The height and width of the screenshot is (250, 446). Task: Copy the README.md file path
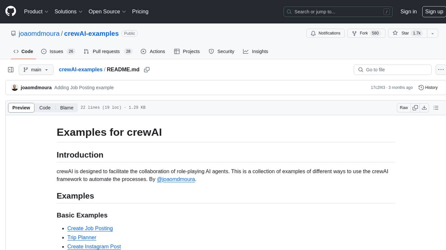pyautogui.click(x=147, y=69)
